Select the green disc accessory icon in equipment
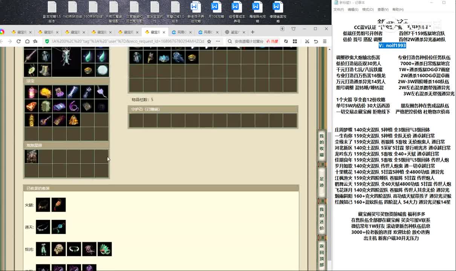 click(31, 70)
